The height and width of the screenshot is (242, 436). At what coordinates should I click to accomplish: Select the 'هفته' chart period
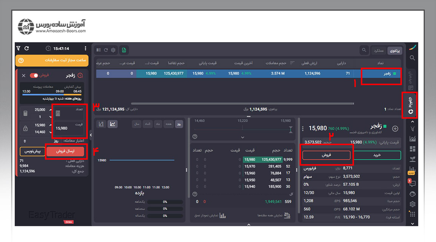tap(168, 124)
